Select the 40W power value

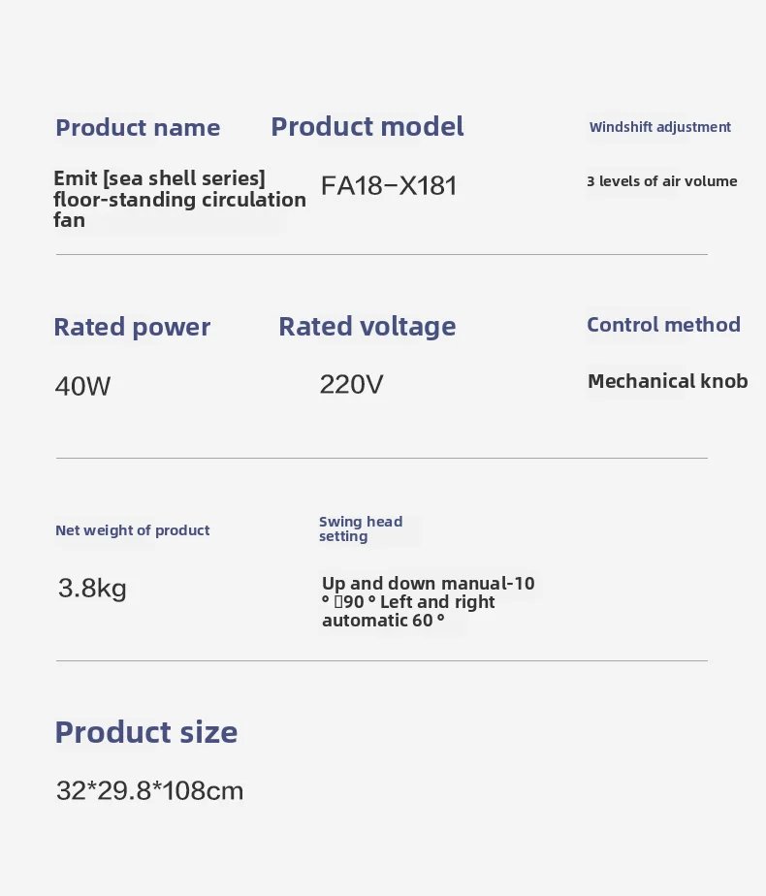pyautogui.click(x=83, y=386)
